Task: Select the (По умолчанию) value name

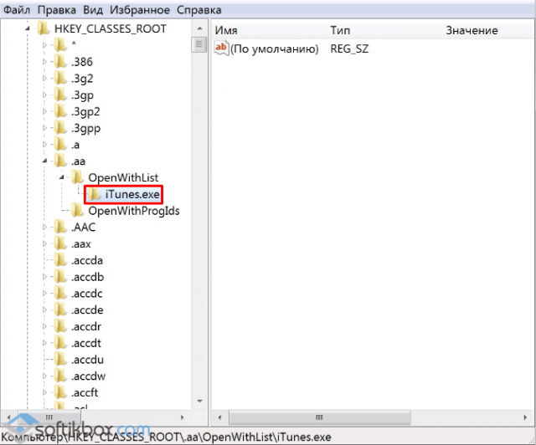Action: (x=275, y=49)
